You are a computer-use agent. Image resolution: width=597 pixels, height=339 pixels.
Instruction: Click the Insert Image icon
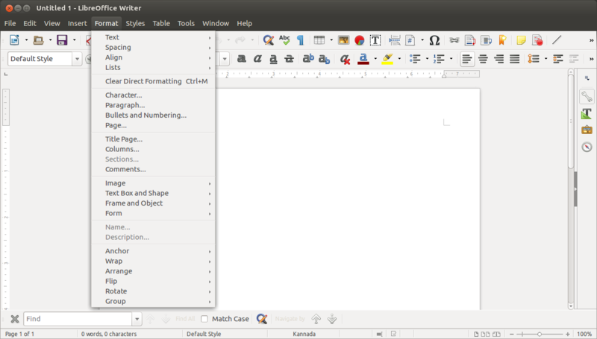[343, 40]
